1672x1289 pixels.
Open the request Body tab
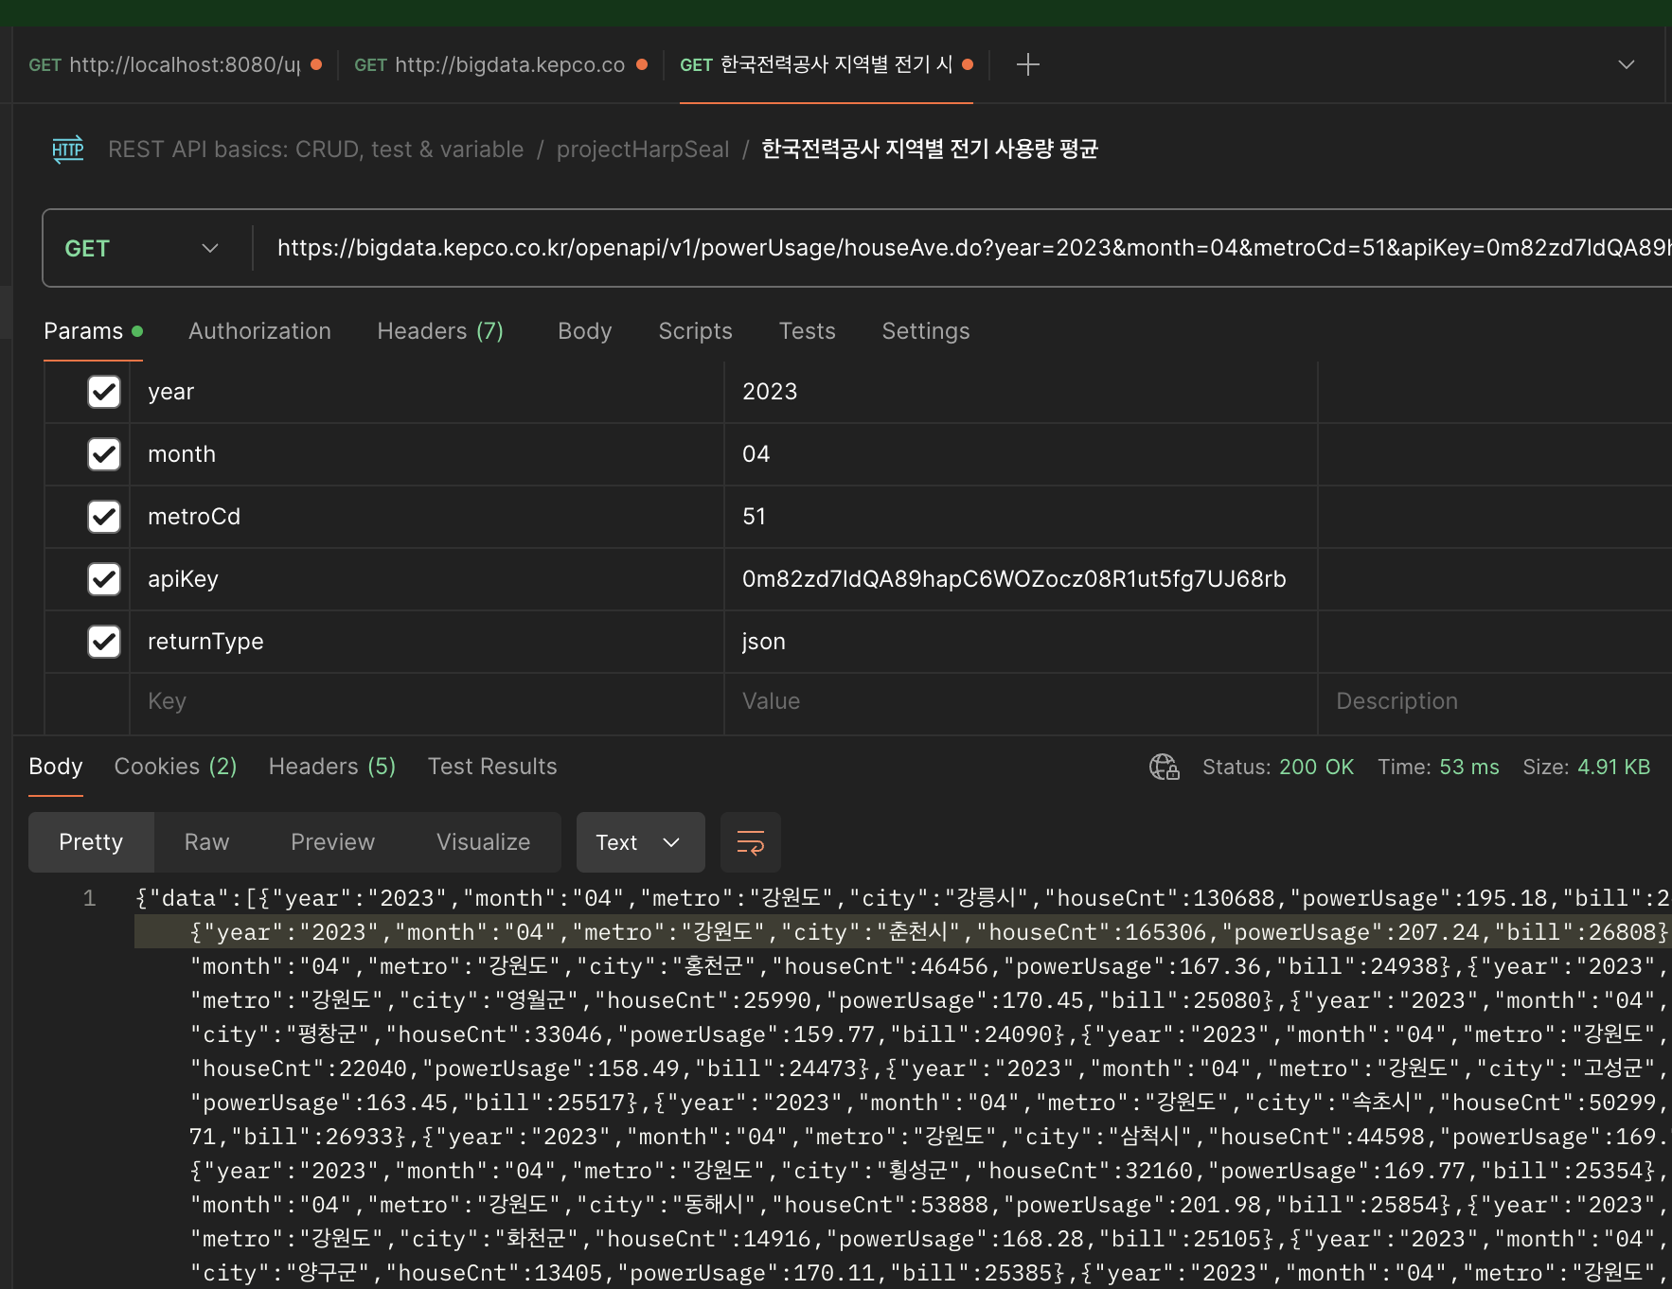585,331
